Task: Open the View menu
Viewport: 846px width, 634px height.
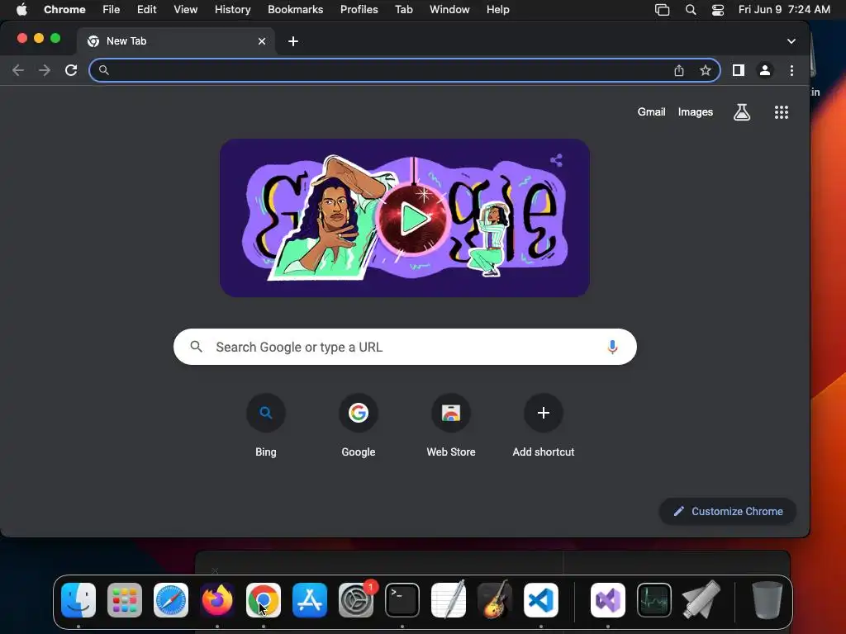Action: point(185,10)
